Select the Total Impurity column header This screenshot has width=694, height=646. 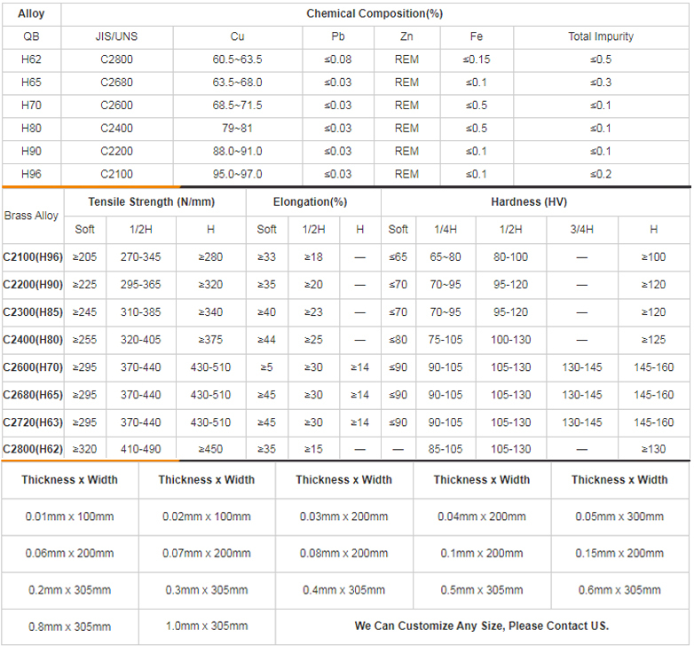[x=601, y=36]
